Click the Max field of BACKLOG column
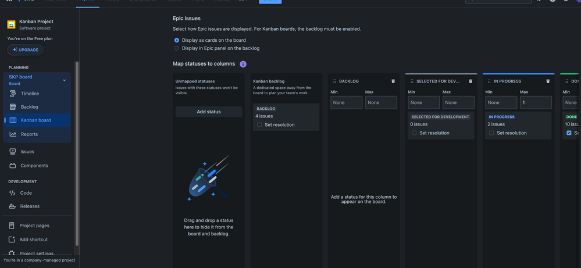 click(381, 102)
